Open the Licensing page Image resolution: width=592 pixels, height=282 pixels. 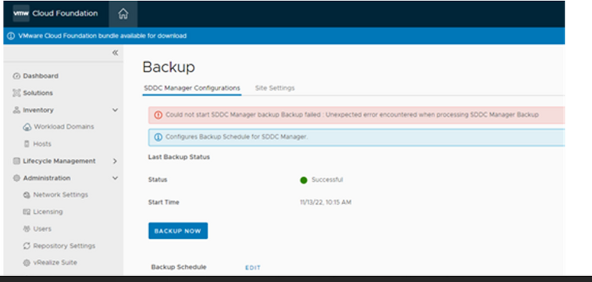48,211
